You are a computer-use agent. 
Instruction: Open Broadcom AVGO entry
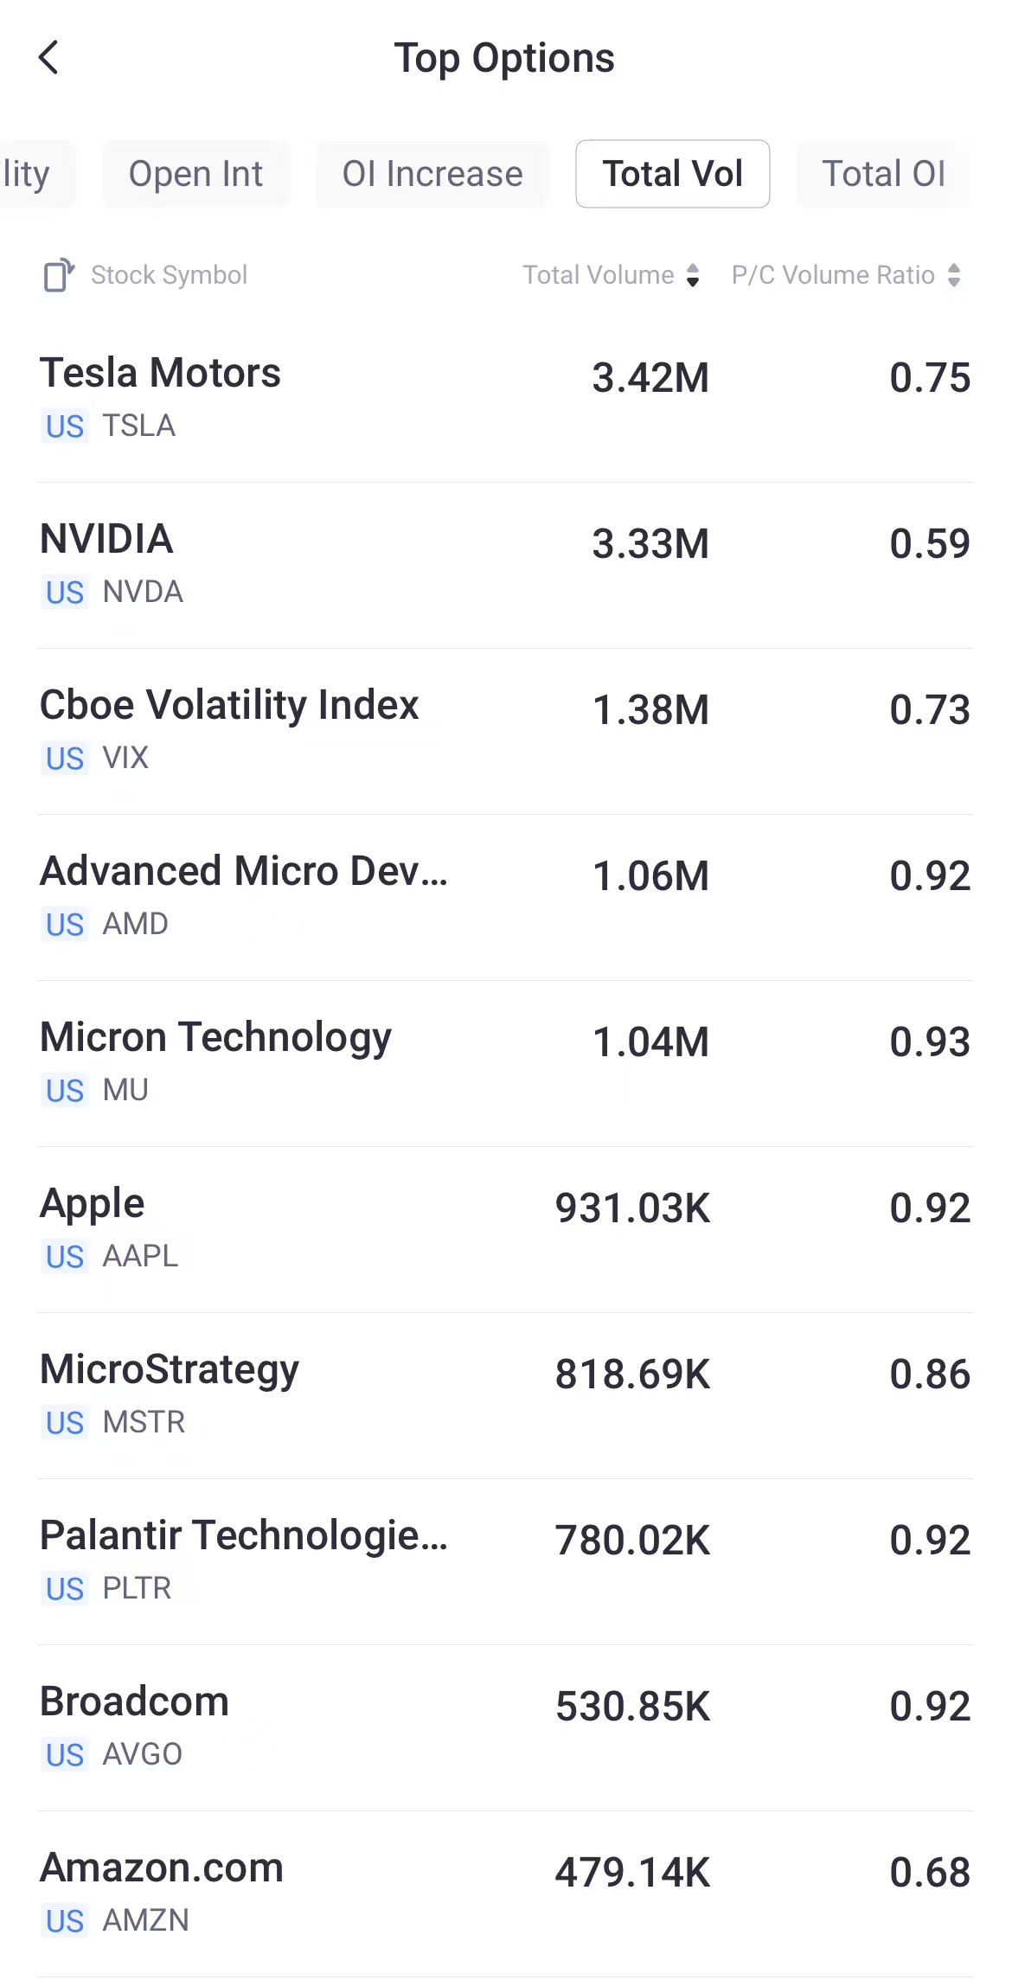click(506, 1727)
